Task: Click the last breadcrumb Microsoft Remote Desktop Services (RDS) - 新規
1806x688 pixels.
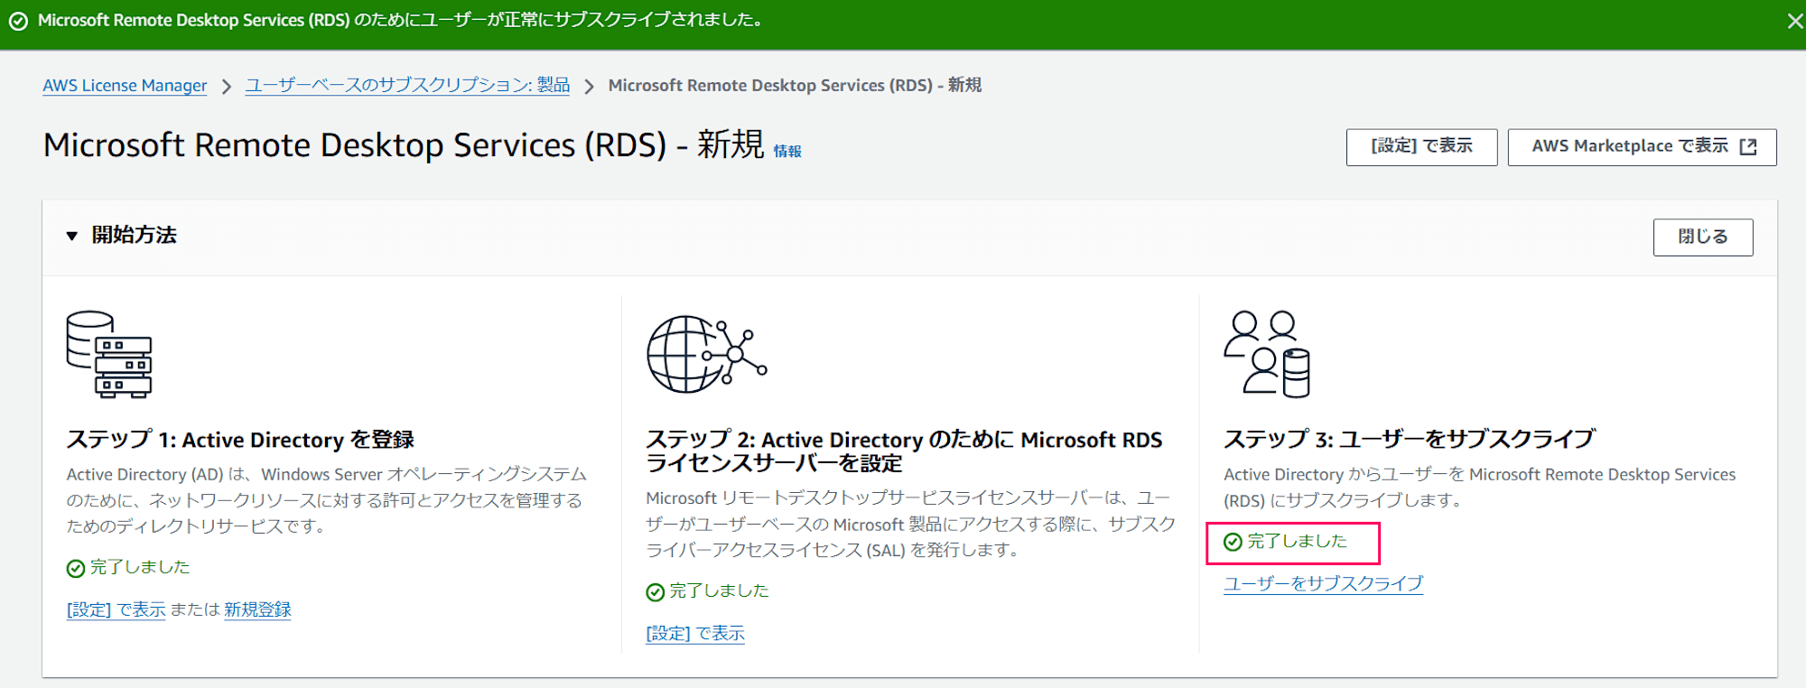Action: pos(795,86)
